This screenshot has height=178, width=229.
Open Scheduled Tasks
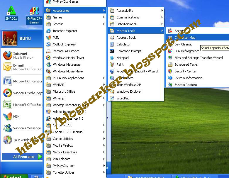pyautogui.click(x=198, y=65)
